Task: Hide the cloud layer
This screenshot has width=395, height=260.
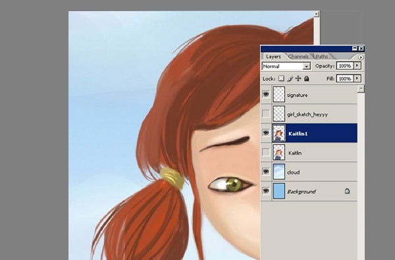Action: (266, 172)
